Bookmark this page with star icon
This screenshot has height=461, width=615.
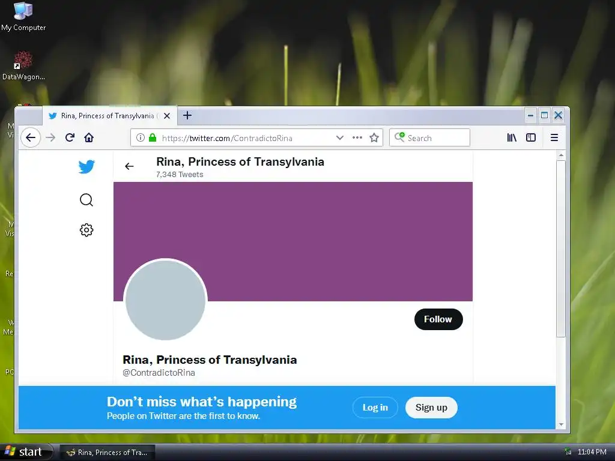pyautogui.click(x=374, y=137)
